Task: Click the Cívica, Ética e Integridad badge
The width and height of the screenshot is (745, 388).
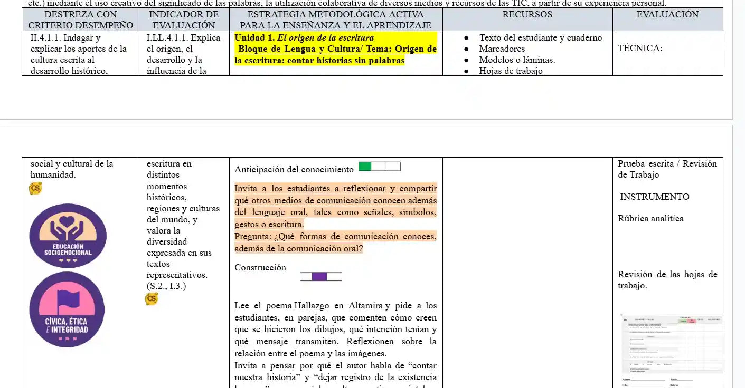Action: [67, 309]
